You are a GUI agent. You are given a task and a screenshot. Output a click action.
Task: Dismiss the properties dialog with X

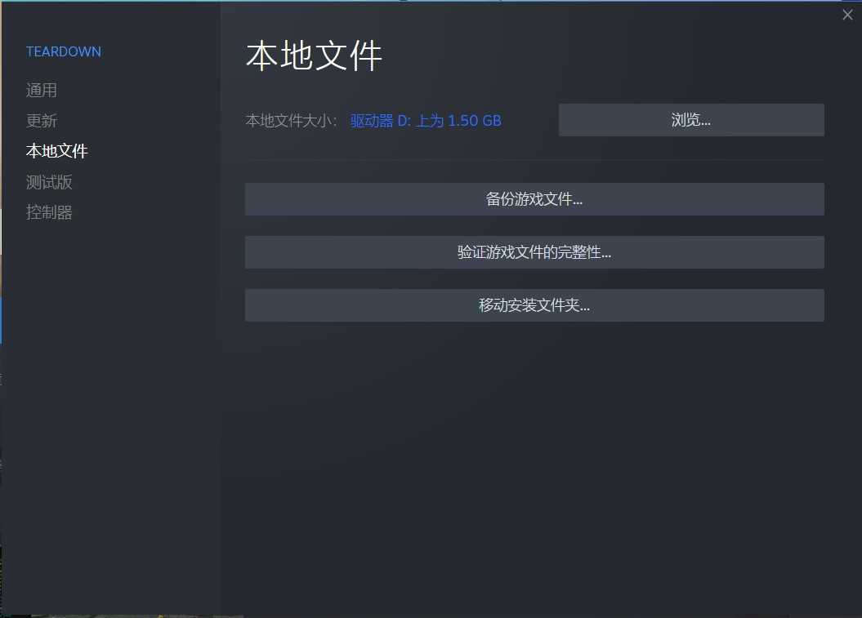click(x=847, y=14)
